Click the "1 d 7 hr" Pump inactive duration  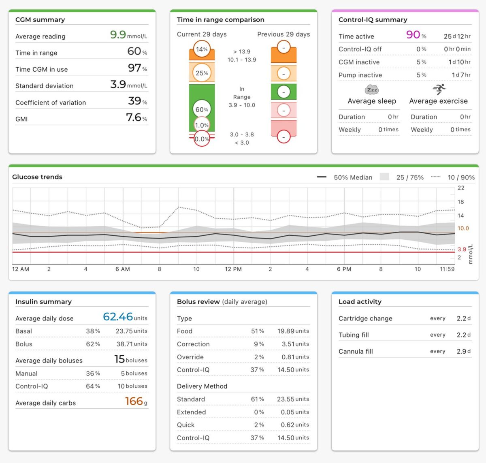pyautogui.click(x=461, y=75)
